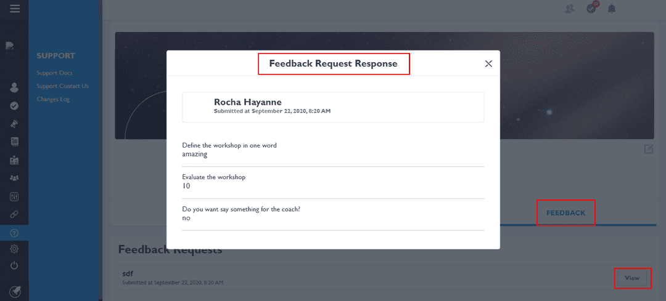
Task: Click the rocket icon in the sidebar
Action: (14, 292)
